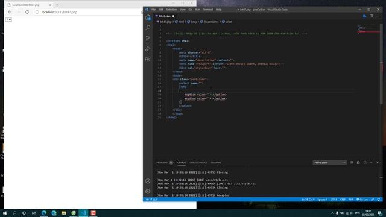This screenshot has height=217, width=386.
Task: Open the Search view in activity bar
Action: (148, 28)
